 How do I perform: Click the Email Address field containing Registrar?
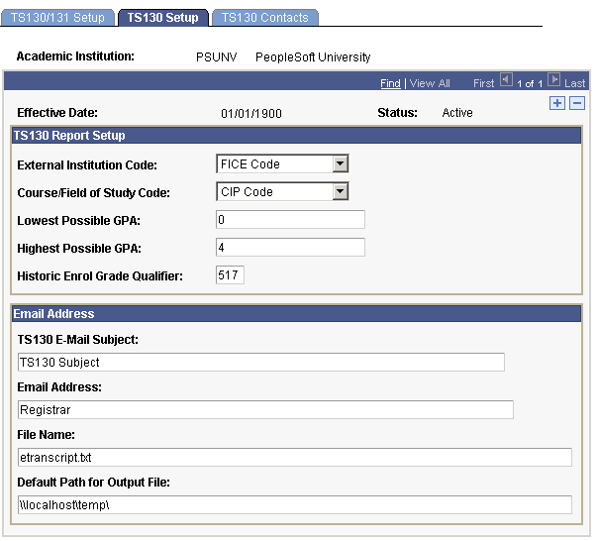(265, 409)
